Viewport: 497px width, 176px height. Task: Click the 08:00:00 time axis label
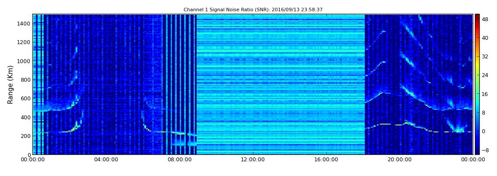(179, 160)
